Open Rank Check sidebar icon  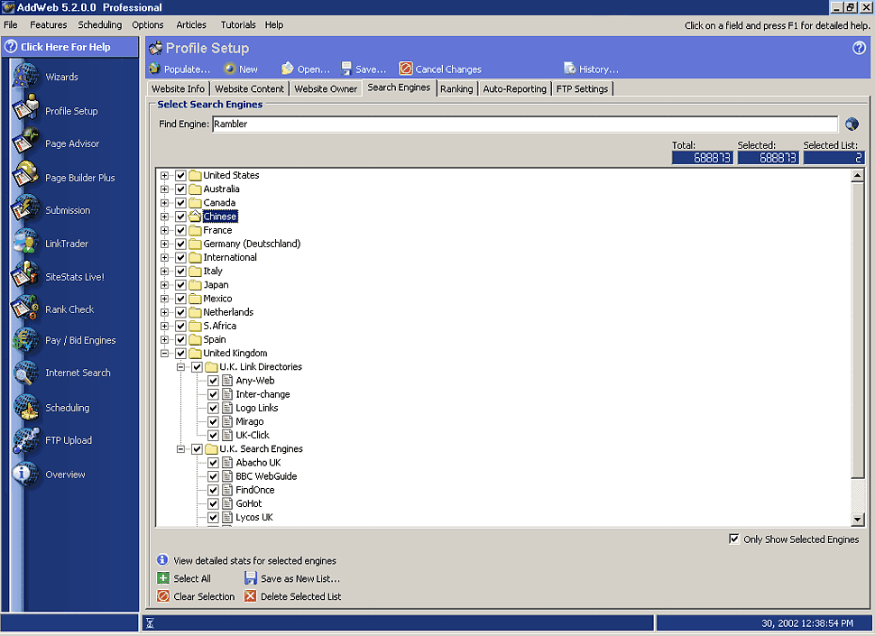coord(25,309)
